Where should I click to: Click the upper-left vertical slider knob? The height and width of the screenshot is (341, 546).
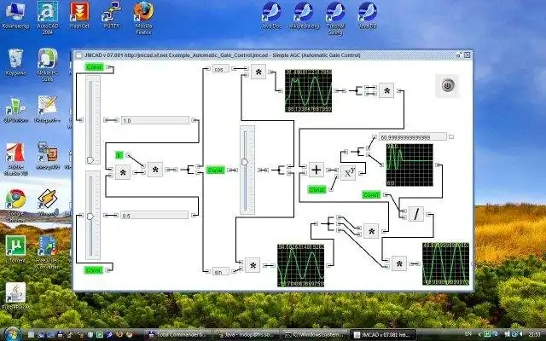tap(90, 160)
